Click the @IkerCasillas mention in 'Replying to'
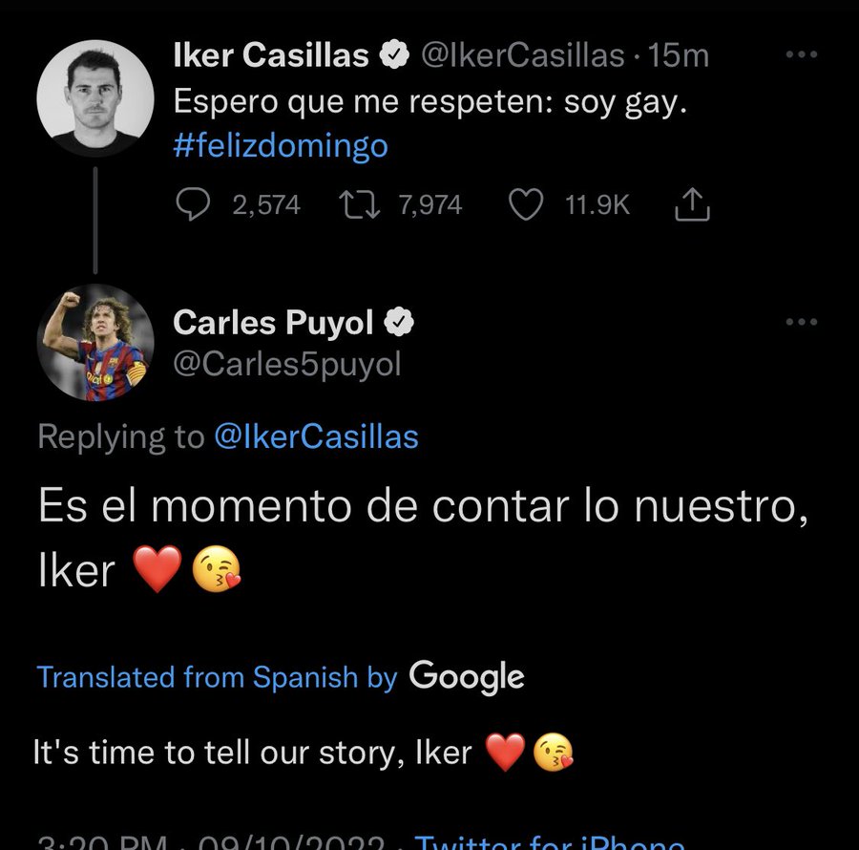 coord(316,436)
